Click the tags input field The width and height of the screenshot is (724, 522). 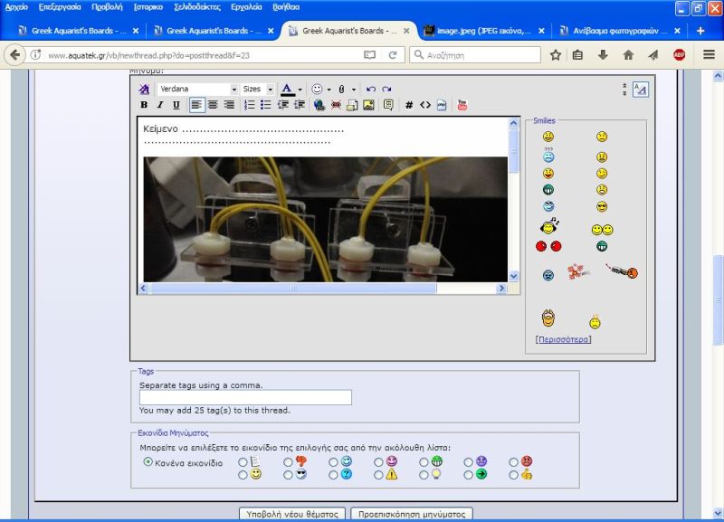coord(245,397)
